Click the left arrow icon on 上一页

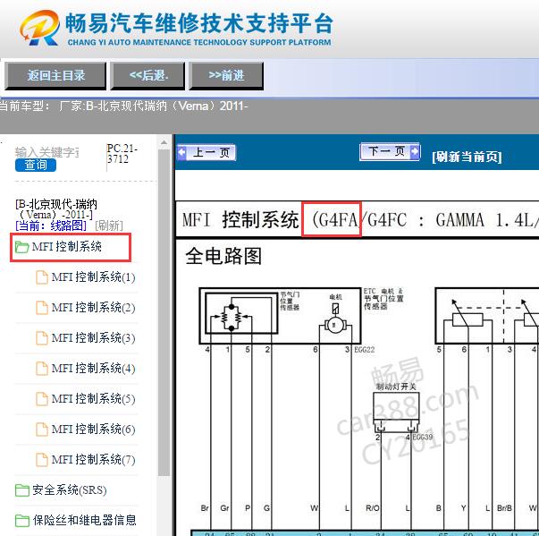tap(181, 152)
